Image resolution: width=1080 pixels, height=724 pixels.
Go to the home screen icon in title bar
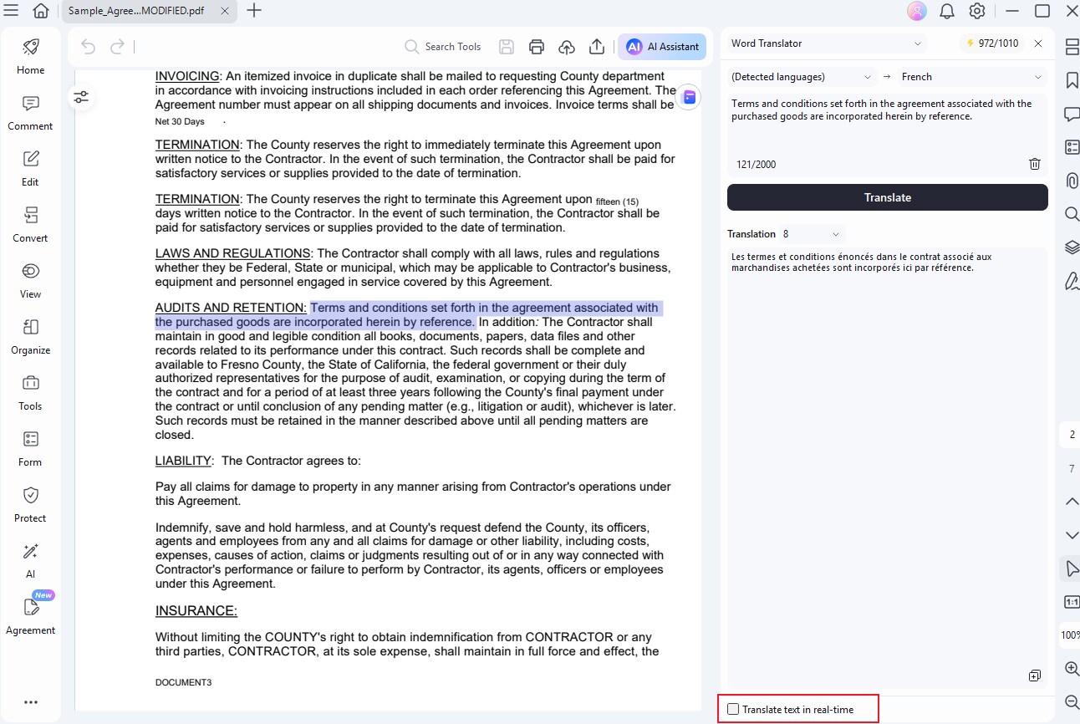[x=41, y=11]
